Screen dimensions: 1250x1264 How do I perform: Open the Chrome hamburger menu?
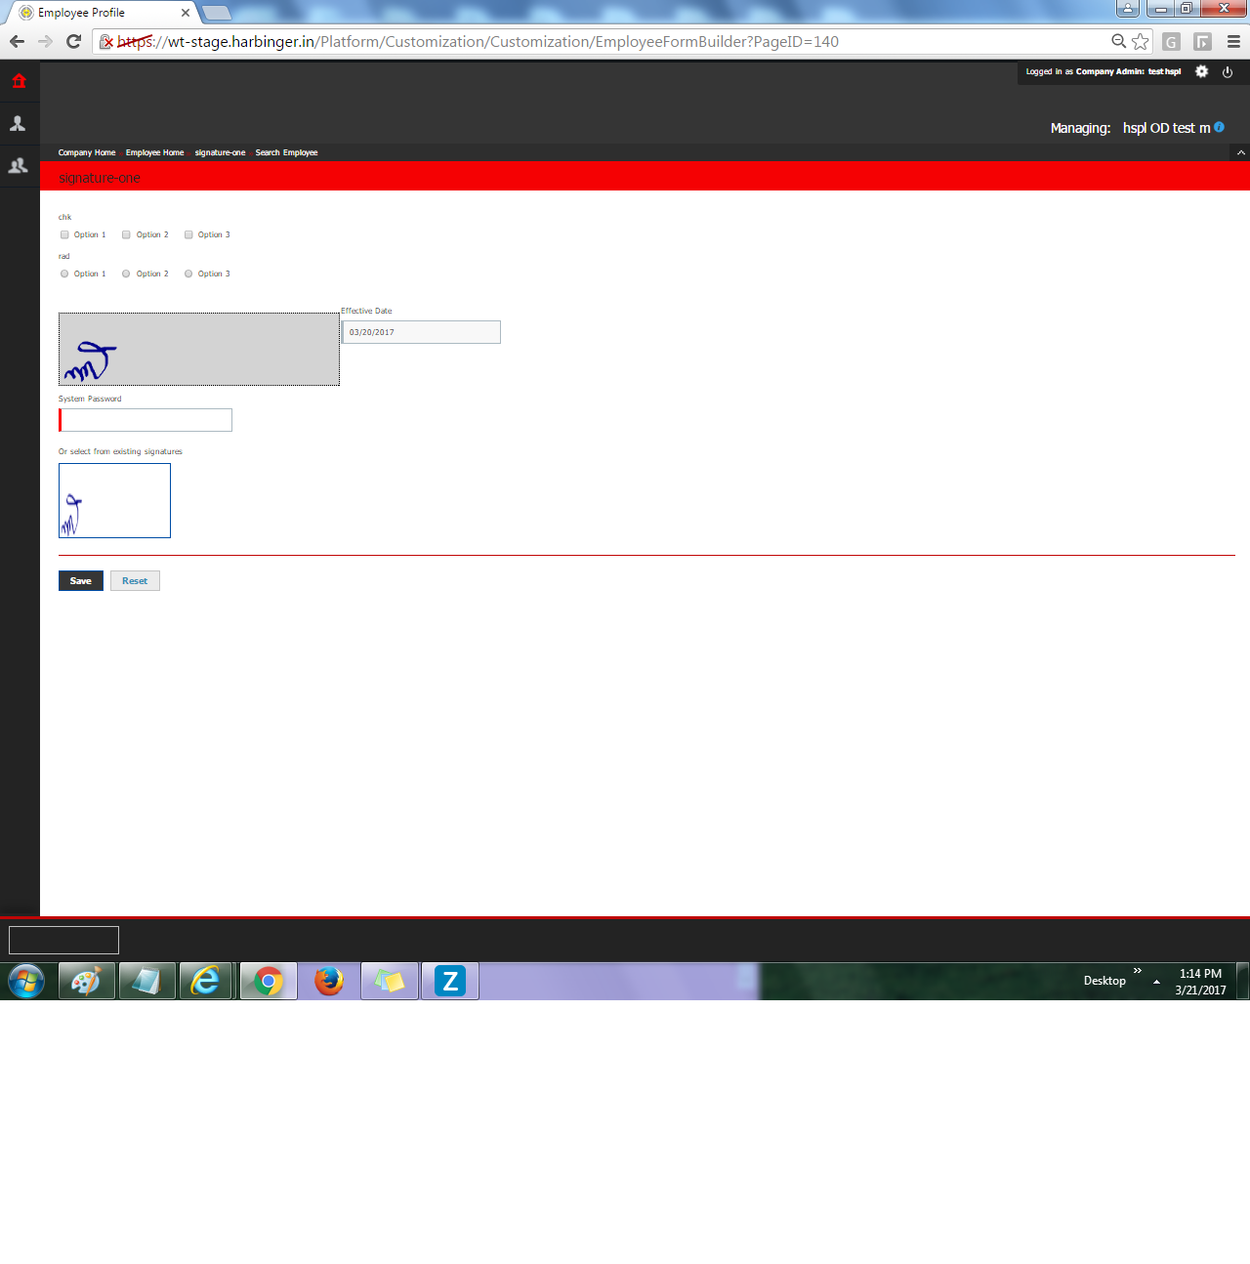pyautogui.click(x=1233, y=41)
